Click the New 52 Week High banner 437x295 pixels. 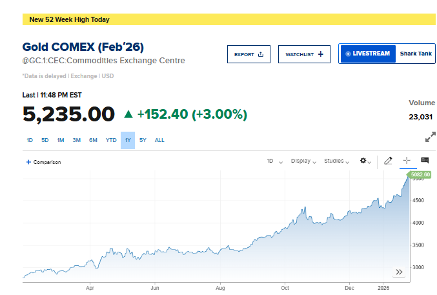coord(69,19)
